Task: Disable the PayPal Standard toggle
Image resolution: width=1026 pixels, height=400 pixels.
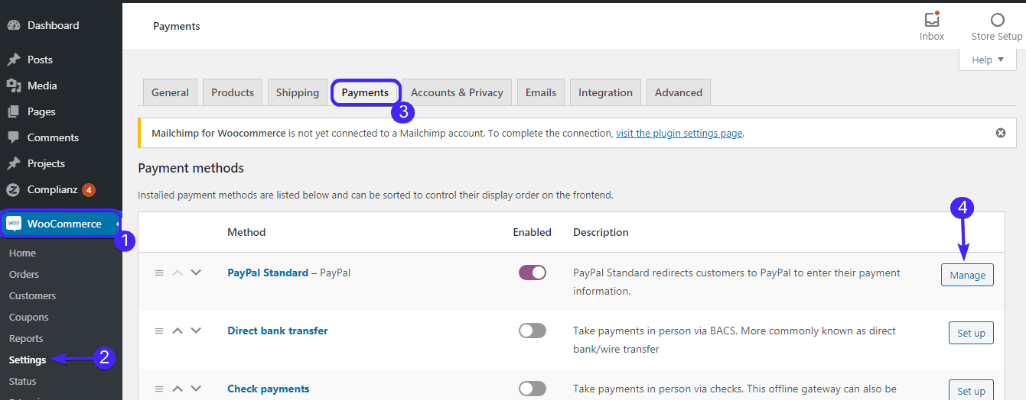Action: [533, 273]
